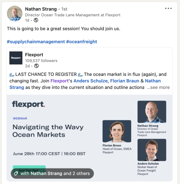
Task: Click the globe visibility icon beside 1d
Action: [x=36, y=20]
